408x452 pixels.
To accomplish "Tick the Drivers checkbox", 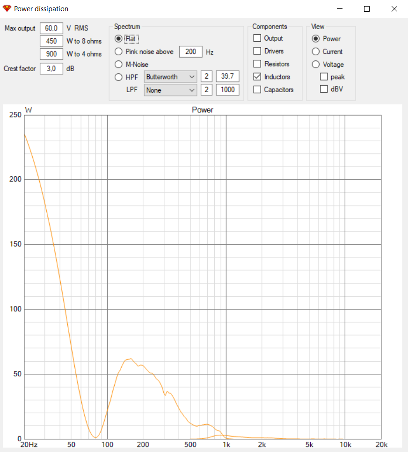I will click(257, 51).
